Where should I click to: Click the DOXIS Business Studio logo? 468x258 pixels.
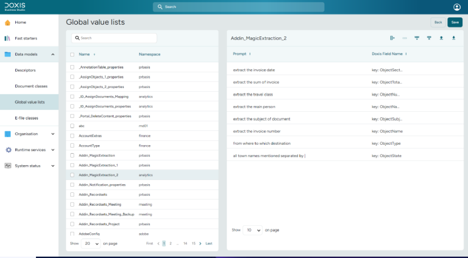[x=15, y=7]
